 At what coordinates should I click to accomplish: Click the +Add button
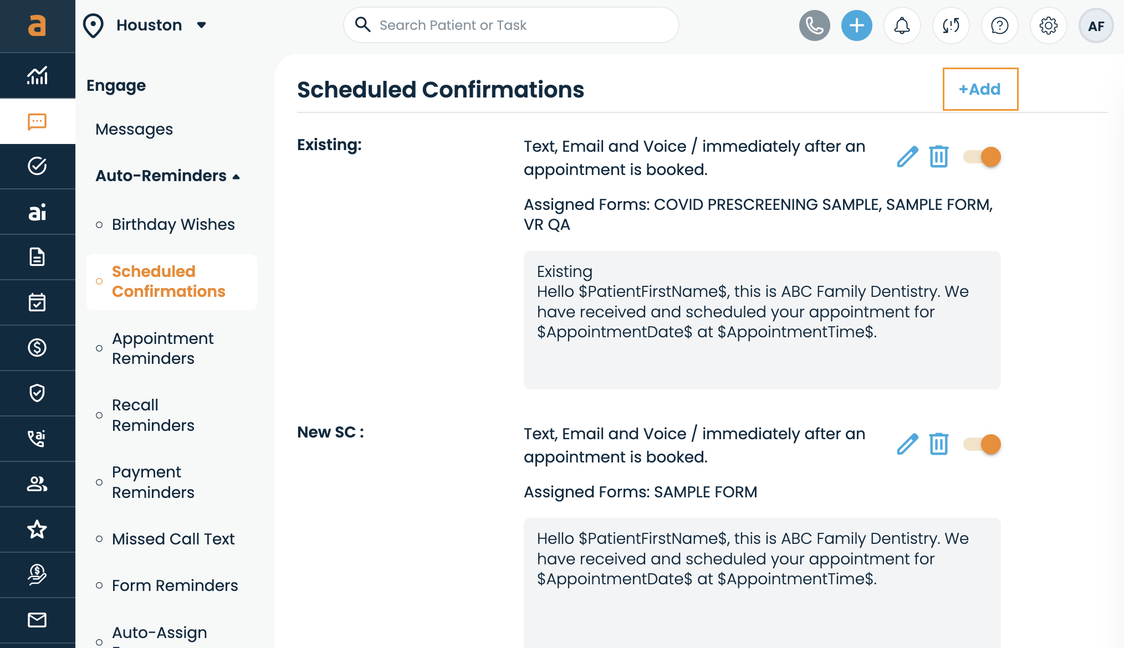tap(980, 89)
